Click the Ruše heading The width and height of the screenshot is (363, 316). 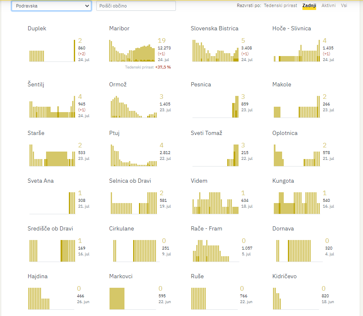(197, 277)
